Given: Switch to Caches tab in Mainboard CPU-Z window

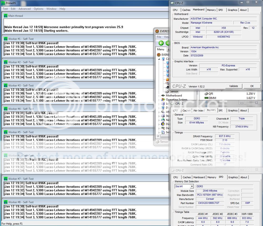Looking at the screenshot, I should (186, 10).
